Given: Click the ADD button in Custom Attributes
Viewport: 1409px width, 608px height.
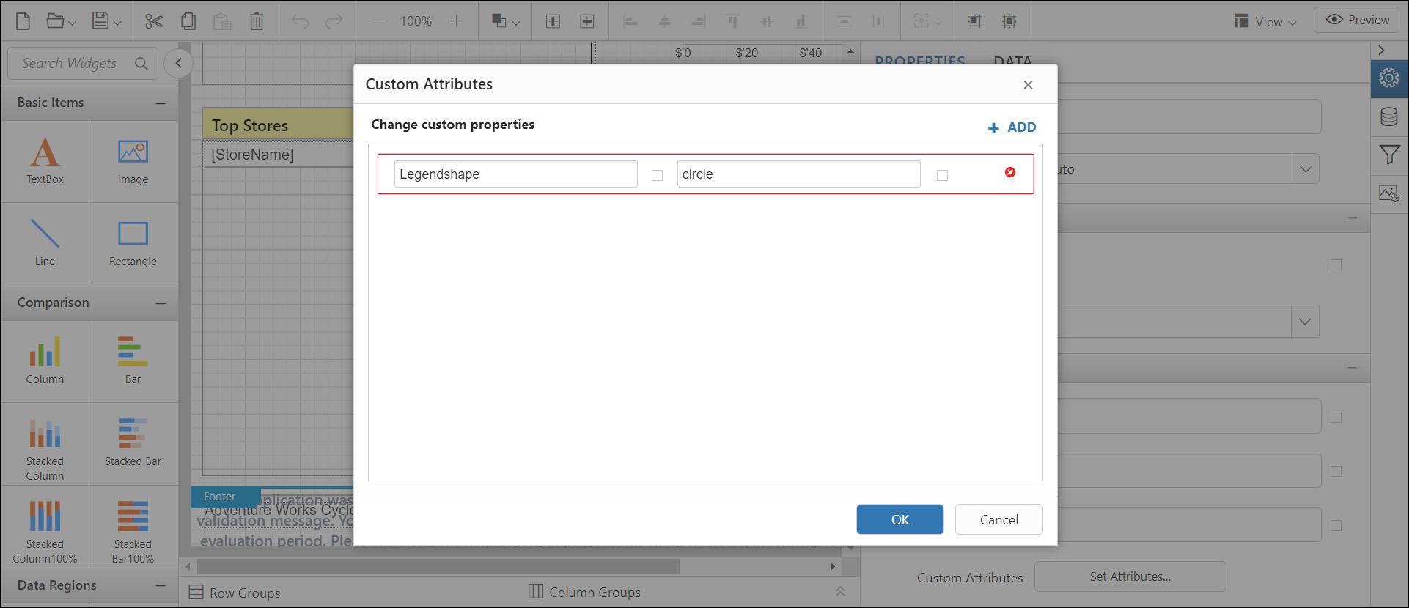Looking at the screenshot, I should click(x=1012, y=127).
